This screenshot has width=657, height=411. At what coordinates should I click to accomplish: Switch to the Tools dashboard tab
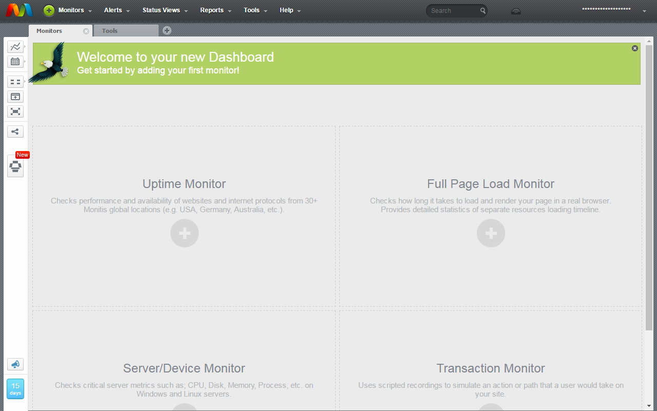(x=126, y=31)
